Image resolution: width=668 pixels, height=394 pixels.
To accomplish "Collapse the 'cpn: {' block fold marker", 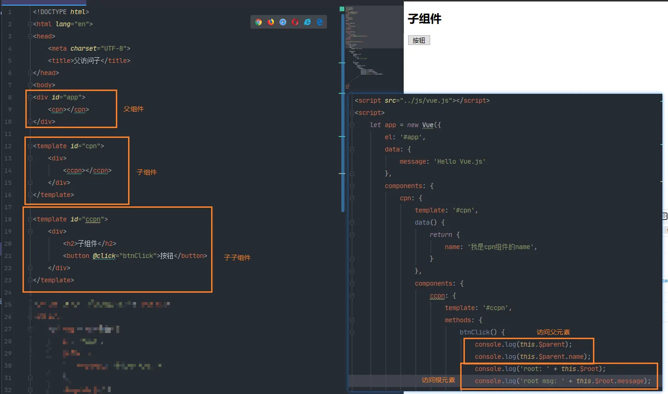I will [x=352, y=198].
